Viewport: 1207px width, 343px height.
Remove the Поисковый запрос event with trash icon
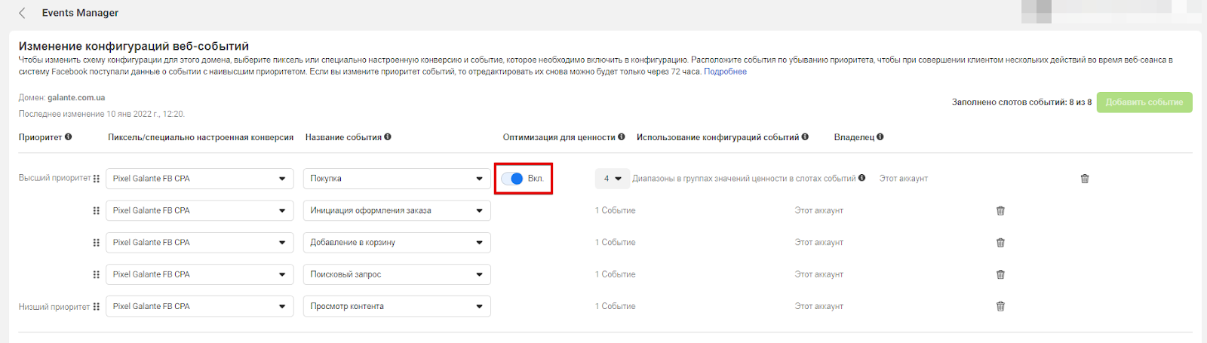[x=1000, y=274]
